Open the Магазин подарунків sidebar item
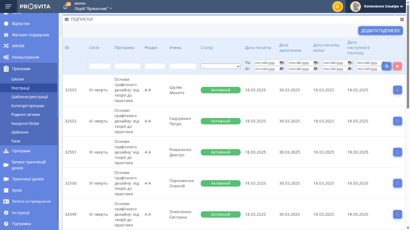The image size is (410, 230). (30, 35)
